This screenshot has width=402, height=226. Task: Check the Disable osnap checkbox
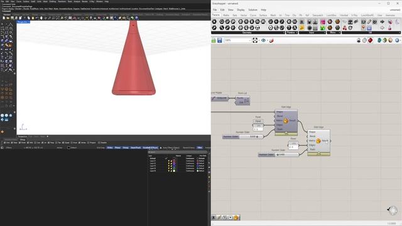tap(99, 143)
